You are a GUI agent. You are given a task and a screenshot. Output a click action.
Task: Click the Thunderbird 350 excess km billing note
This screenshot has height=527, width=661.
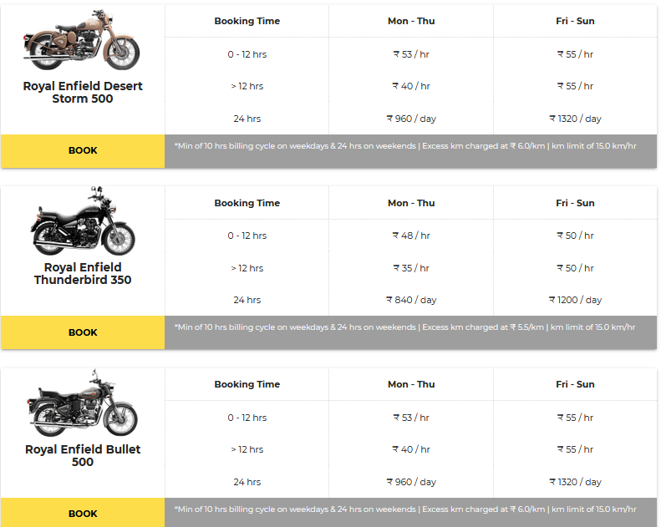point(404,327)
